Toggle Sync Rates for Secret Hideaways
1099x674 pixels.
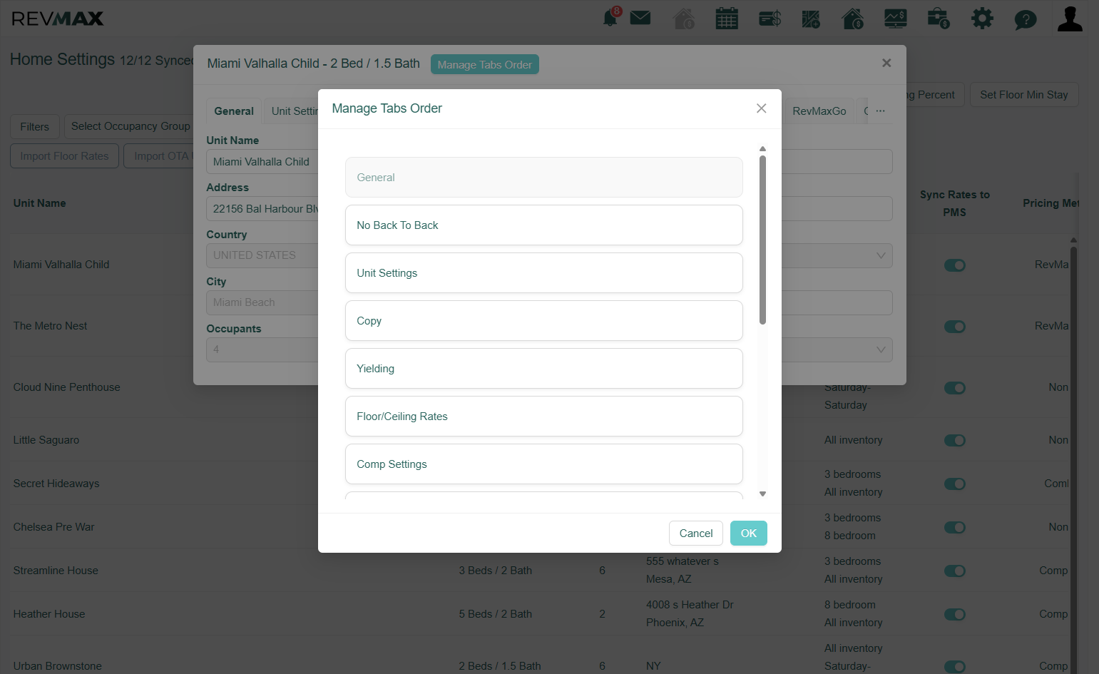pyautogui.click(x=954, y=484)
